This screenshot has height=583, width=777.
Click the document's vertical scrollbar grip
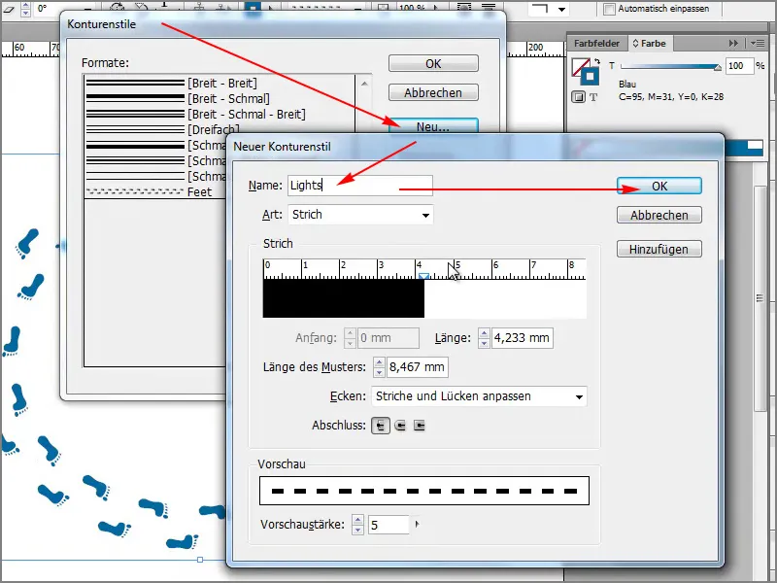coord(760,298)
